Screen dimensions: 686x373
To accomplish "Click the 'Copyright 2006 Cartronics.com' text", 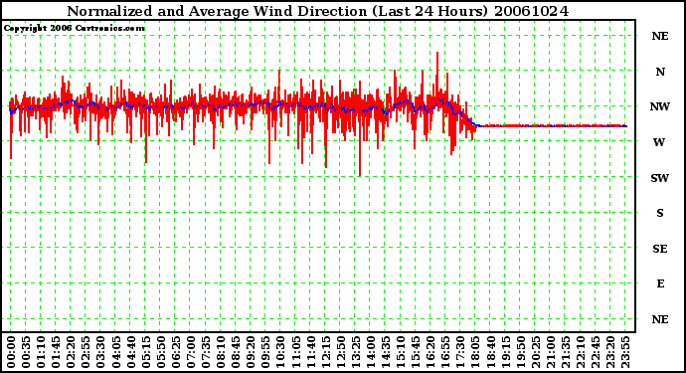I will 75,28.
